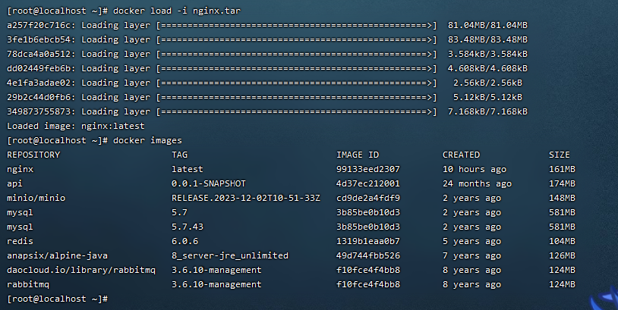Click image ID 1319b1eaa0b7
Viewport: 618px width, 310px height.
[368, 241]
